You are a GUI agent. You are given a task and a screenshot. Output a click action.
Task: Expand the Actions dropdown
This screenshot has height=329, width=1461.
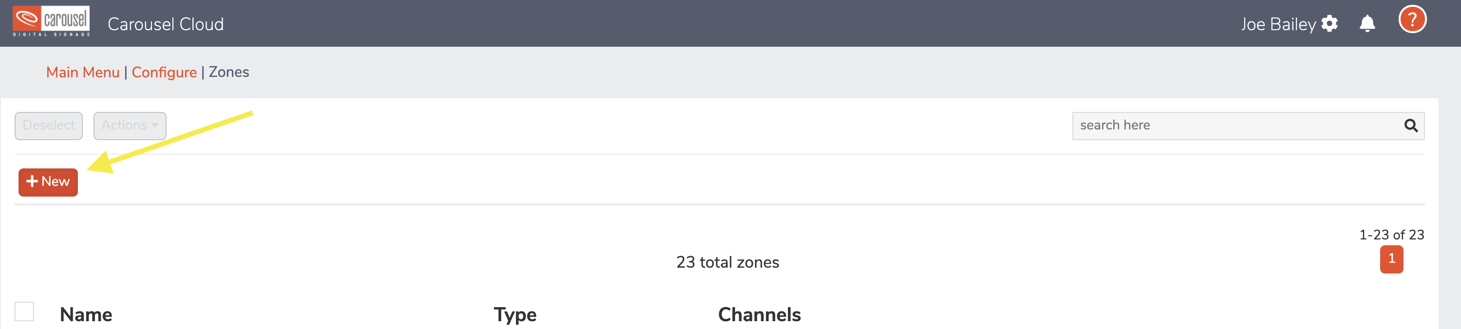point(130,126)
